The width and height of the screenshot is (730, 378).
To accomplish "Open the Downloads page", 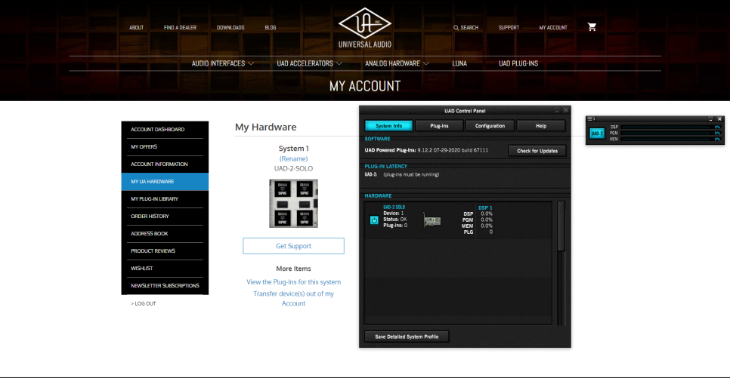I will click(x=230, y=27).
